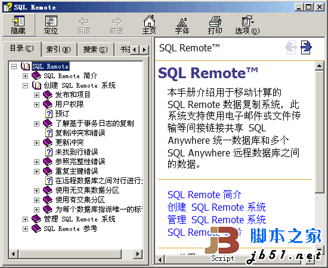Click the tab strip scroll-right arrow
Viewport: 328px width, 268px height.
point(144,50)
